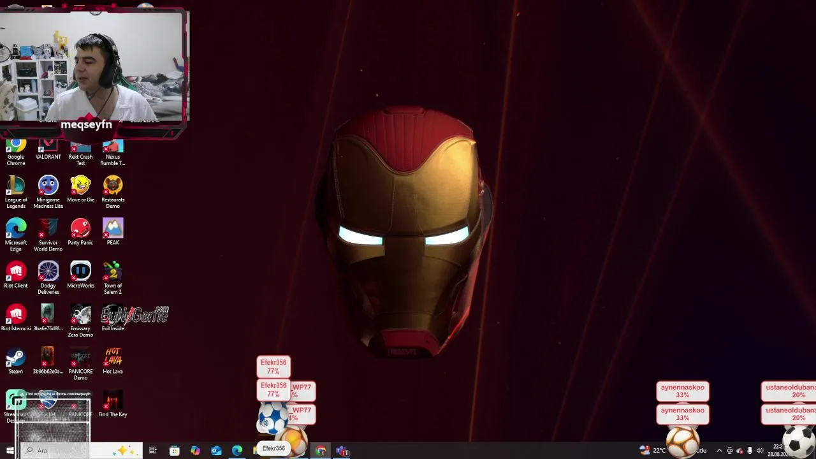Launch the VALORANT desktop shortcut
The width and height of the screenshot is (816, 459).
(48, 149)
